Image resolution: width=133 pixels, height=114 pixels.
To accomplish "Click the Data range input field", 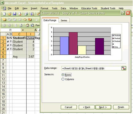I will pos(91,68).
